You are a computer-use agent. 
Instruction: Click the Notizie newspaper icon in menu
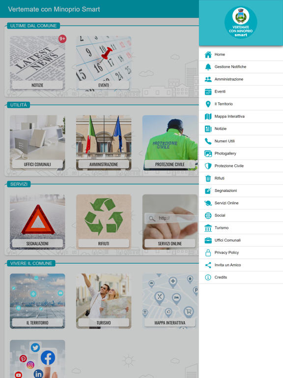[208, 129]
